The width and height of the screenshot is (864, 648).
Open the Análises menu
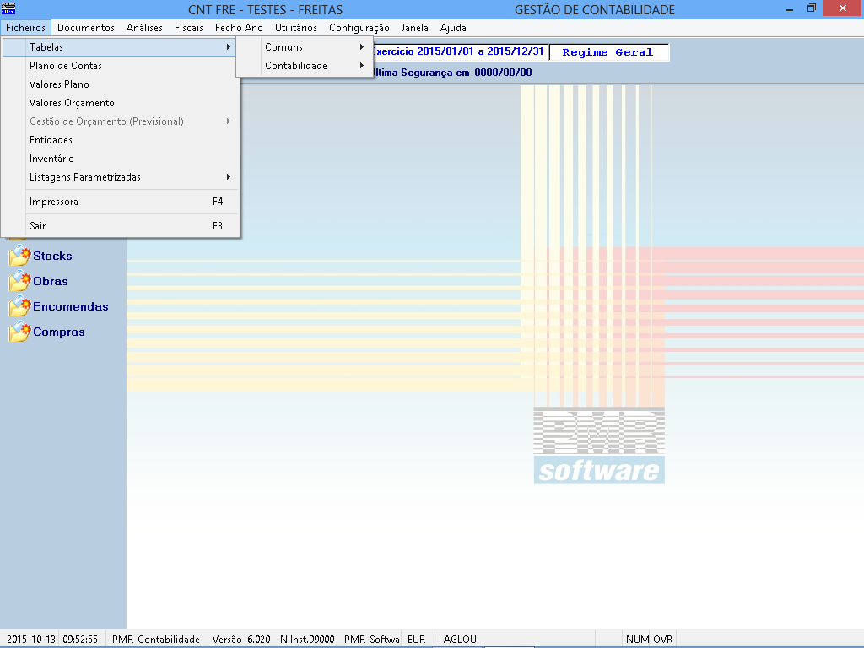(x=144, y=28)
